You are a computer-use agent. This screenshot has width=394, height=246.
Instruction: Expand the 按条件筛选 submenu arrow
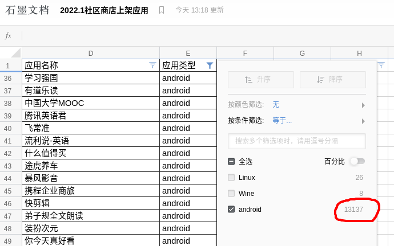click(x=363, y=121)
